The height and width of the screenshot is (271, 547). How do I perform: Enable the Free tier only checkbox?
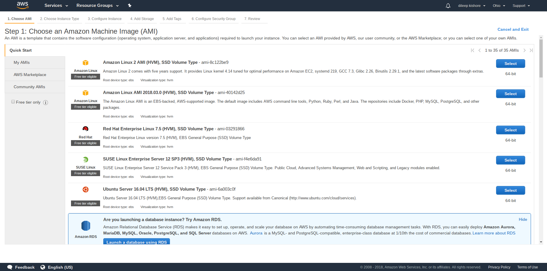13,102
